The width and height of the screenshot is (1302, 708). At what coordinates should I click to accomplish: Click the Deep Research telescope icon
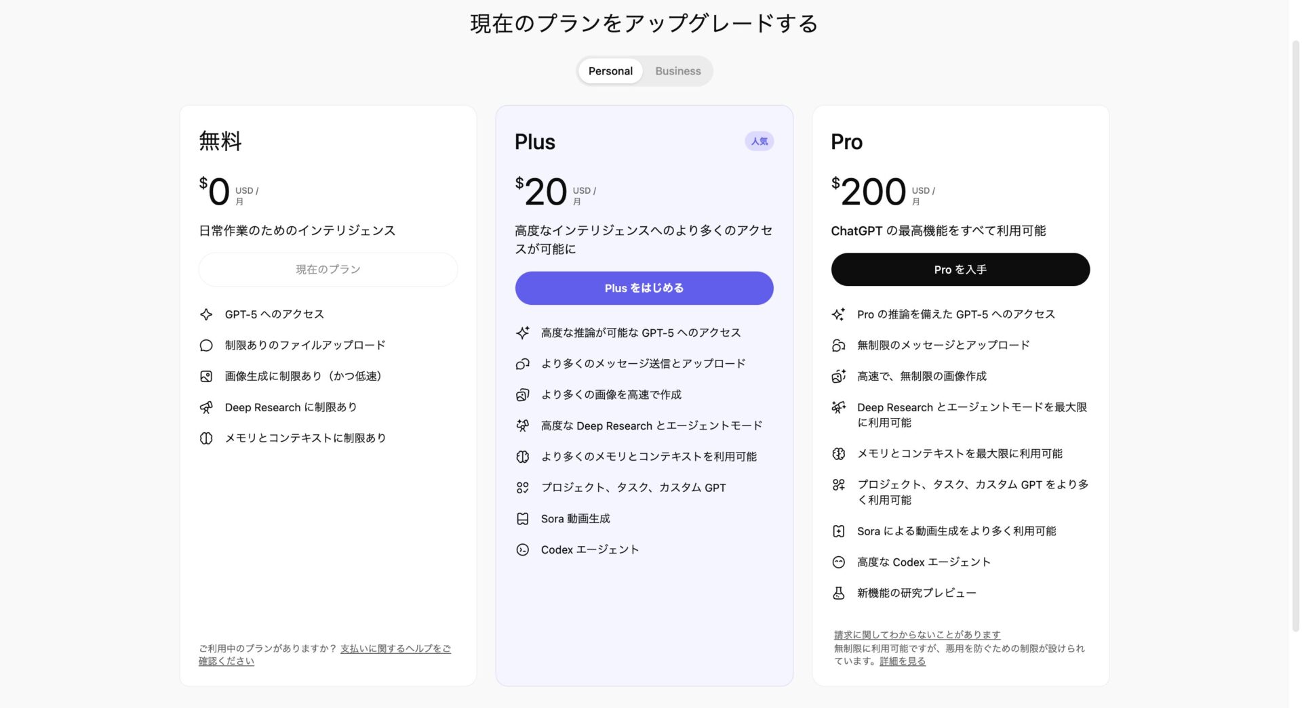point(205,407)
